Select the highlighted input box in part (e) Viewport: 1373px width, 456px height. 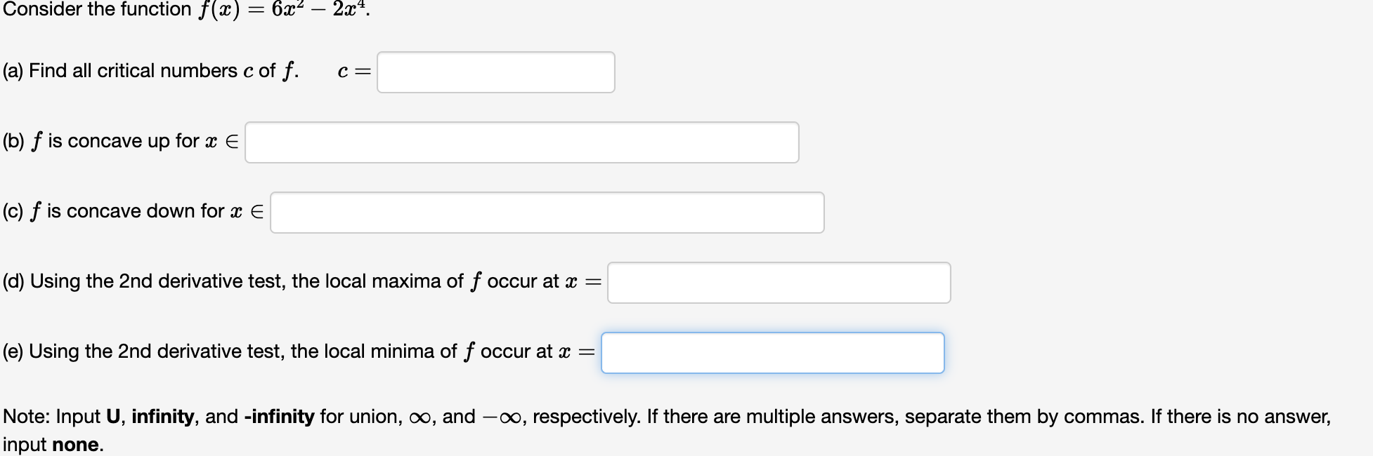pos(773,353)
